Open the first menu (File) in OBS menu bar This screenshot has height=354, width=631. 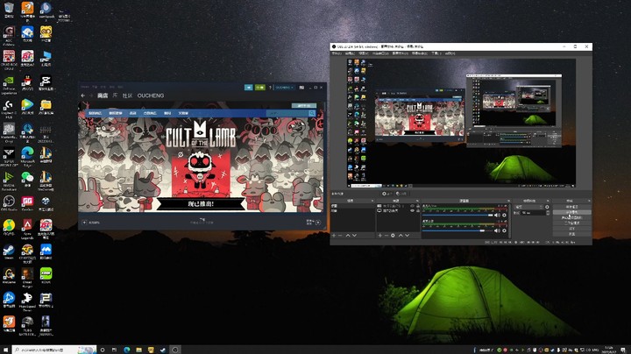pyautogui.click(x=337, y=53)
